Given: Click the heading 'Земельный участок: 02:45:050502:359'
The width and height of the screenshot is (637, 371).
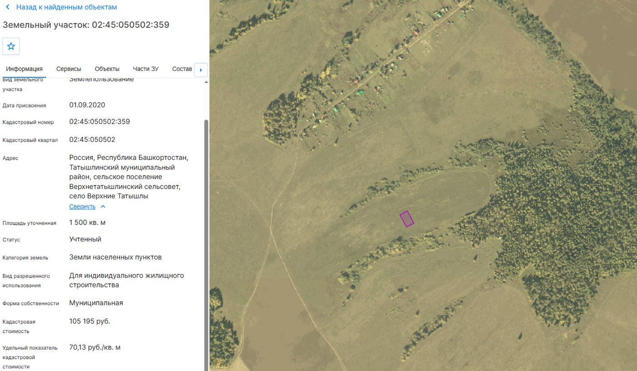Looking at the screenshot, I should click(86, 25).
